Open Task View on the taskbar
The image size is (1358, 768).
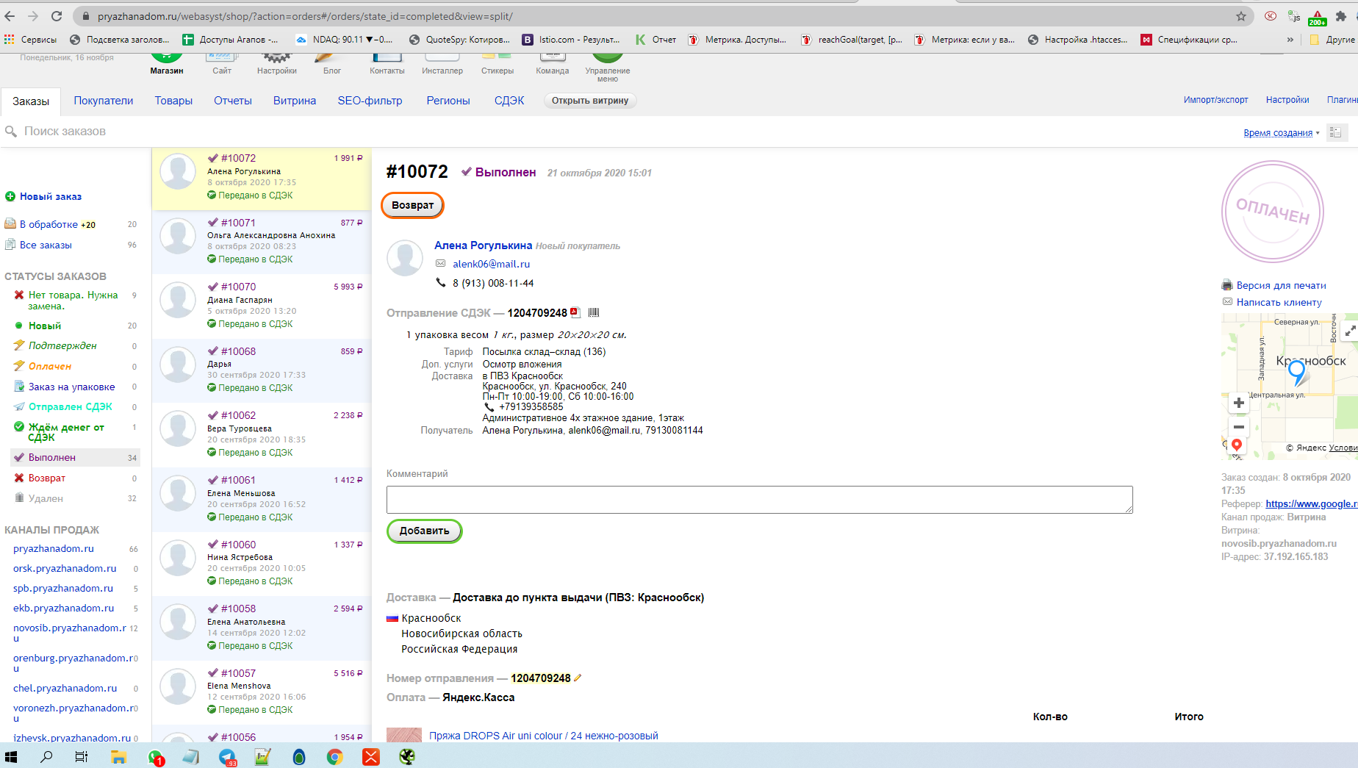click(82, 756)
